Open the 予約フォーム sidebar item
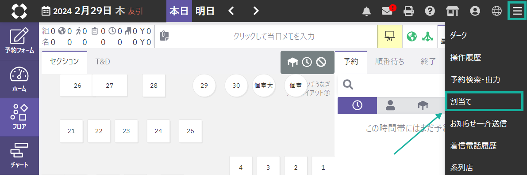Screen dimensions: 527x175 (19, 41)
